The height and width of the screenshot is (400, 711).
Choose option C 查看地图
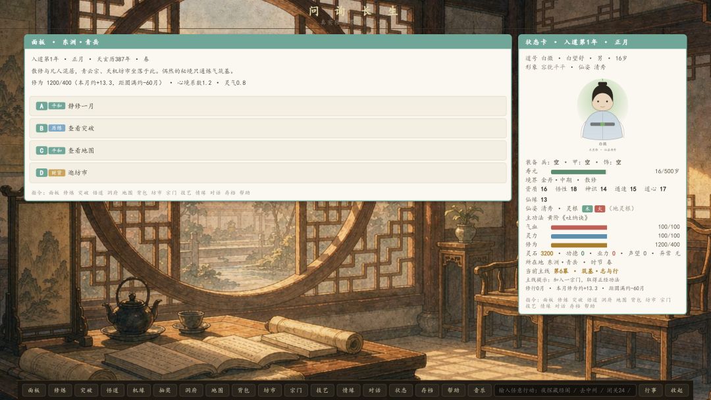coord(268,151)
